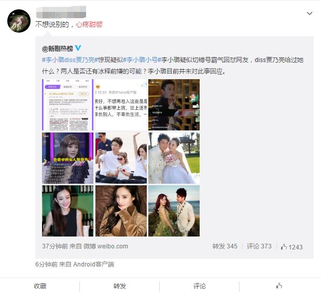Open the @新剧热榜 account link
This screenshot has width=321, height=295.
58,49
